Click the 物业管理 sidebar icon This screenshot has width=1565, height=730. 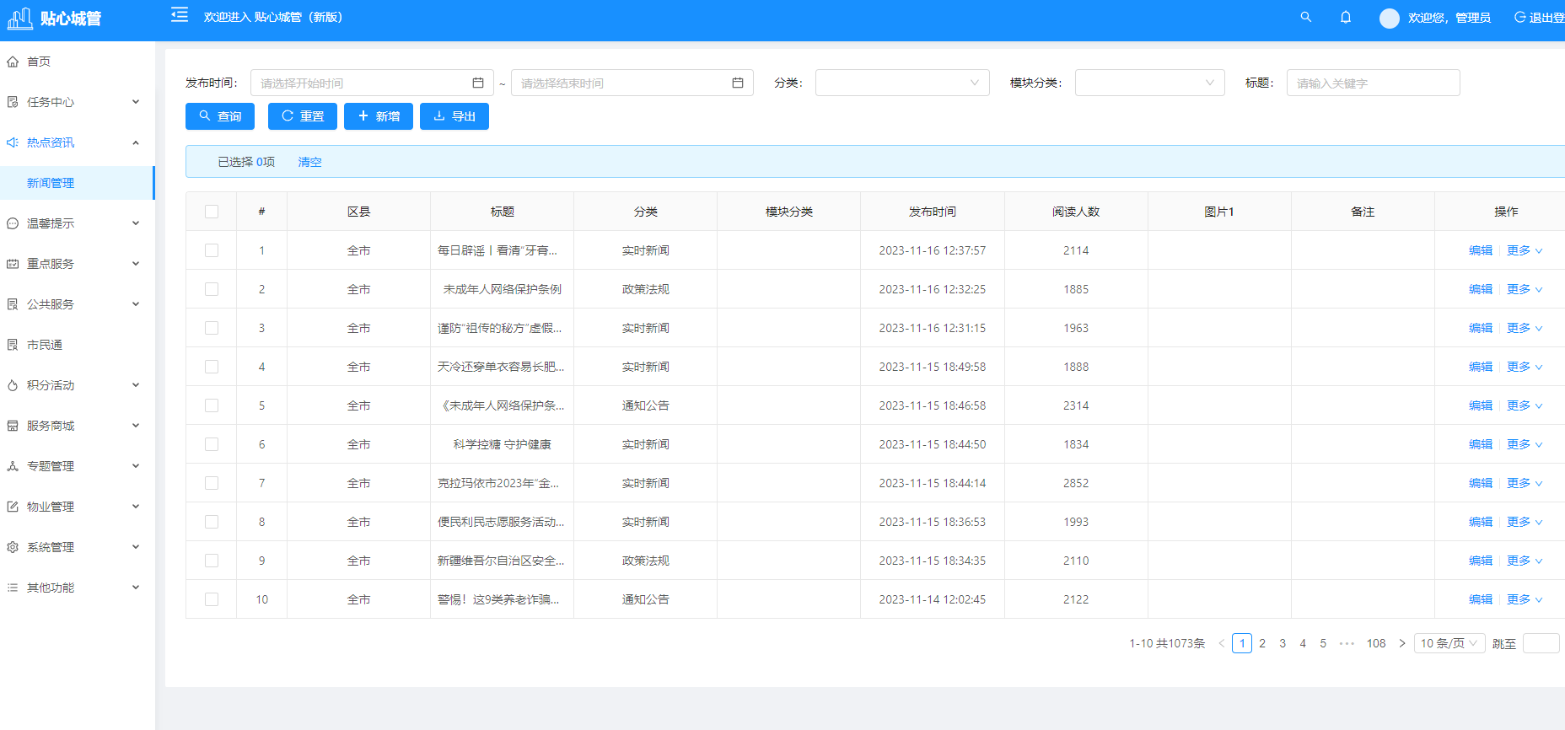(13, 507)
